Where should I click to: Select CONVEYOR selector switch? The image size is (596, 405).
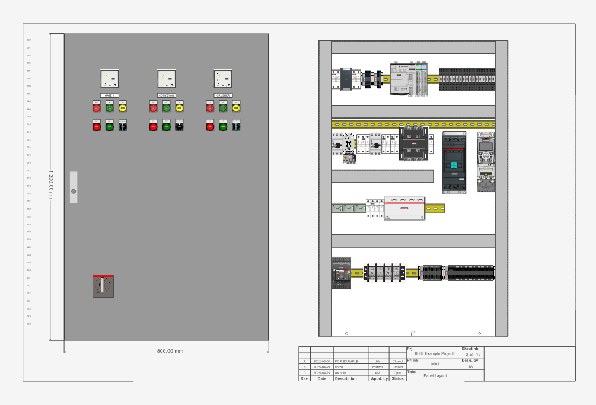[180, 125]
